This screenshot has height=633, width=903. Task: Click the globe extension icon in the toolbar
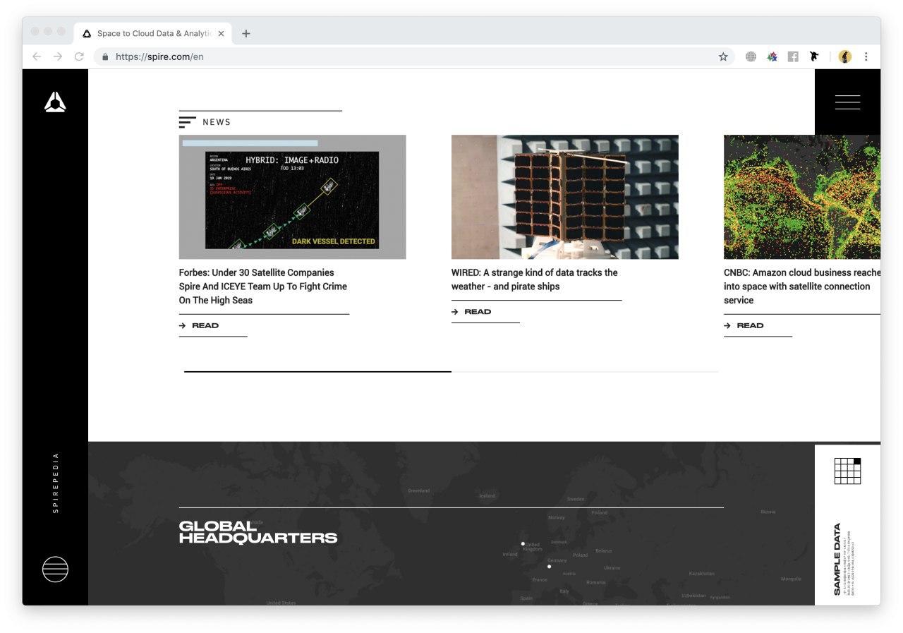point(751,56)
